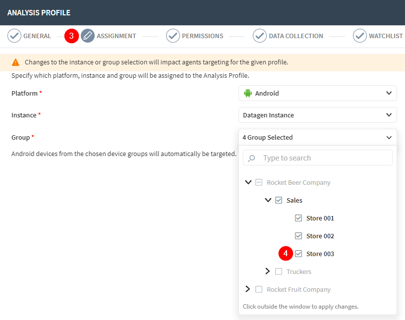
Task: Uncheck the Store 002 checkbox
Action: point(298,236)
